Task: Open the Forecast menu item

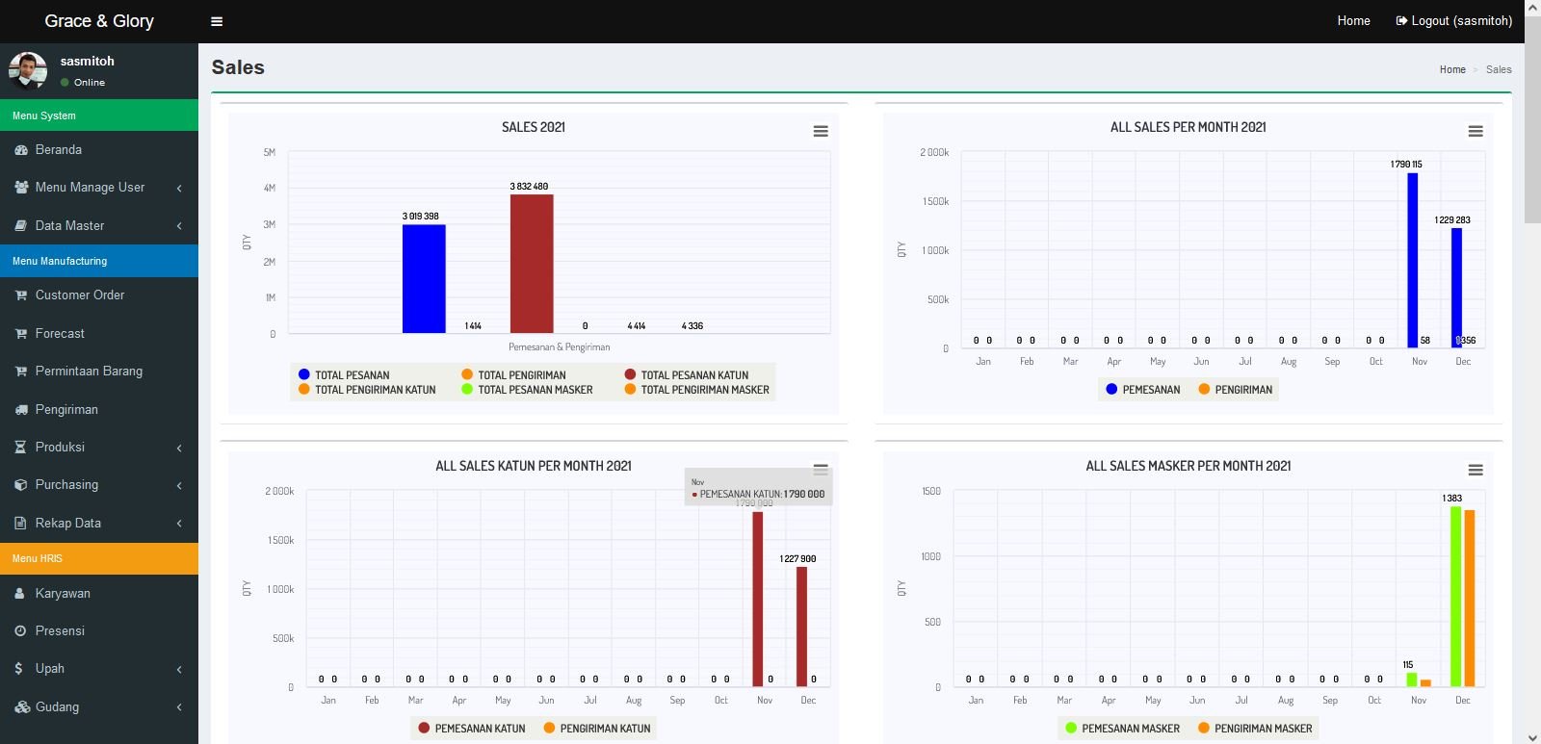Action: point(60,334)
